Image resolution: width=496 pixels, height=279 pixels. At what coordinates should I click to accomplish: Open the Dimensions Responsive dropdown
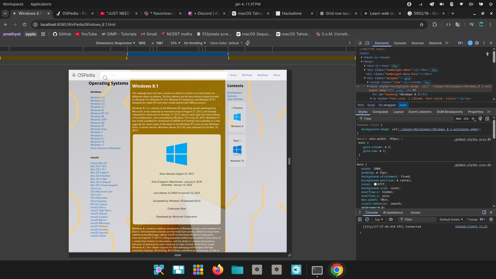coord(115,43)
